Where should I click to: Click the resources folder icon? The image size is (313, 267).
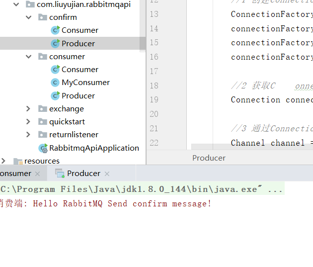tap(18, 161)
